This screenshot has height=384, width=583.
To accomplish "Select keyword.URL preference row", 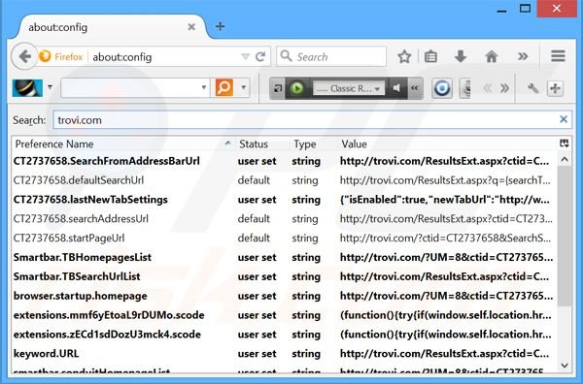I will click(285, 354).
